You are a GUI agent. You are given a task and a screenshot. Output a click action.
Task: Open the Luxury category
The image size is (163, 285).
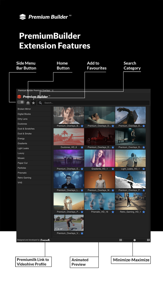[x=34, y=153]
